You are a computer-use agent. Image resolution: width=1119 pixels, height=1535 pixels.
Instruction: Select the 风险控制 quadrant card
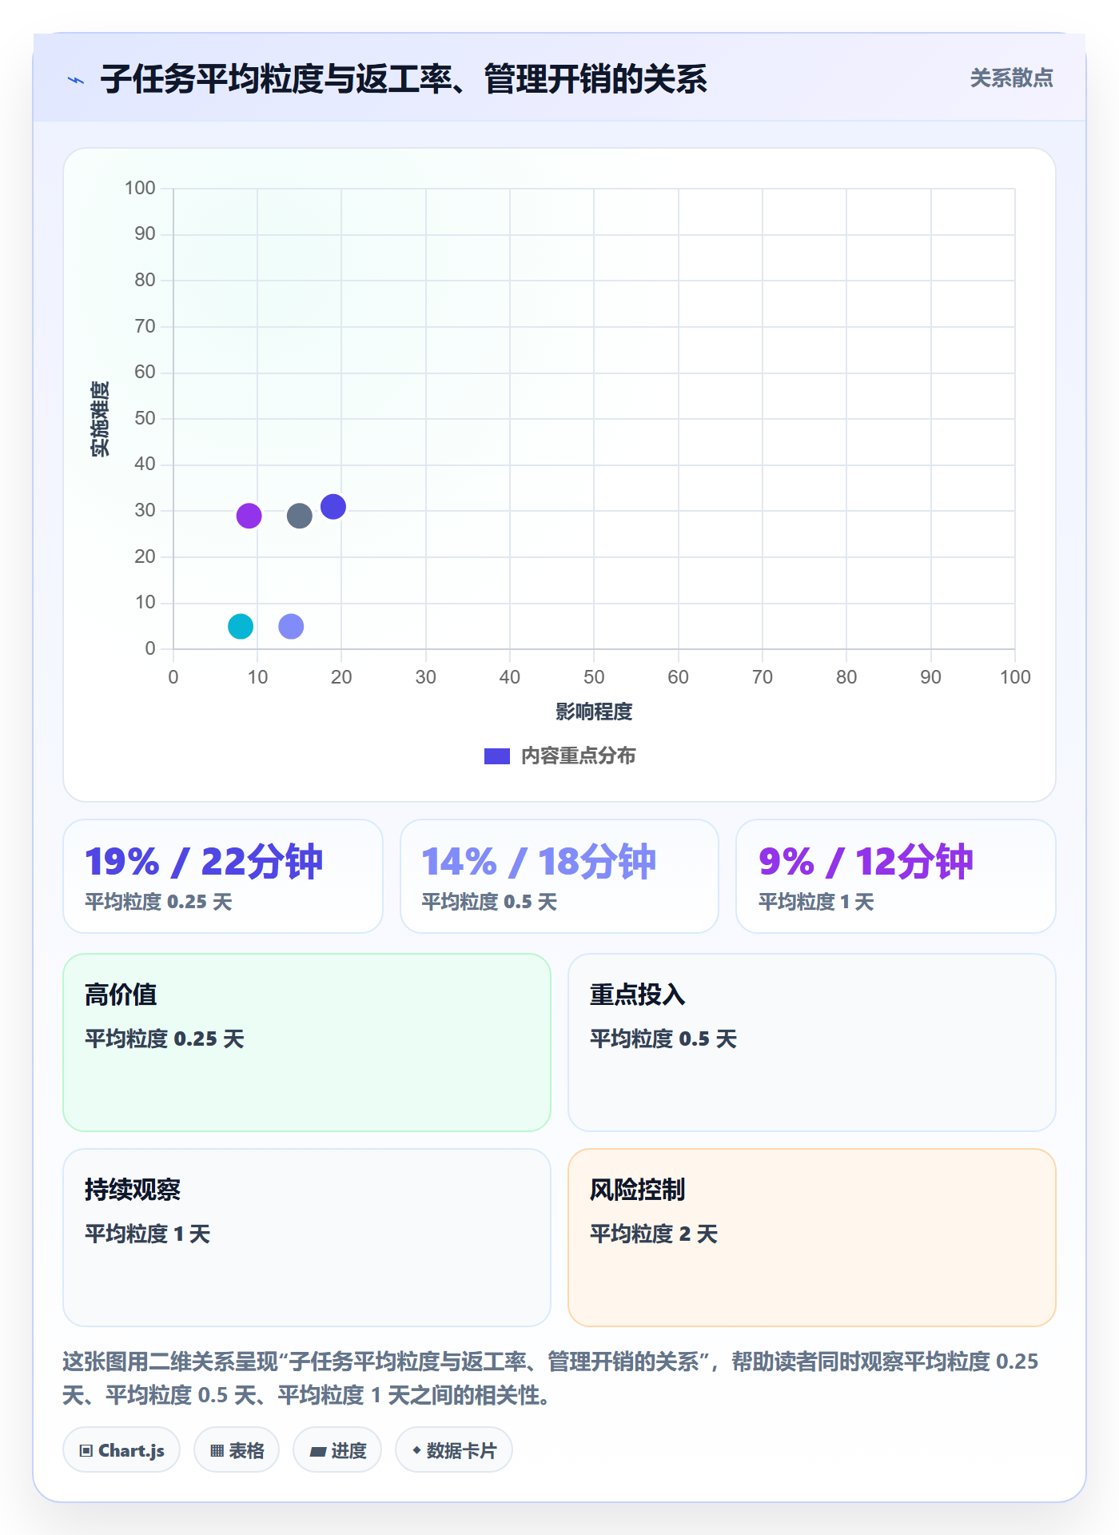(x=812, y=1238)
